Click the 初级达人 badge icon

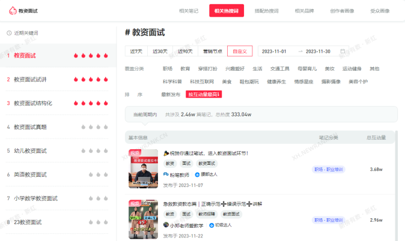click(212, 225)
